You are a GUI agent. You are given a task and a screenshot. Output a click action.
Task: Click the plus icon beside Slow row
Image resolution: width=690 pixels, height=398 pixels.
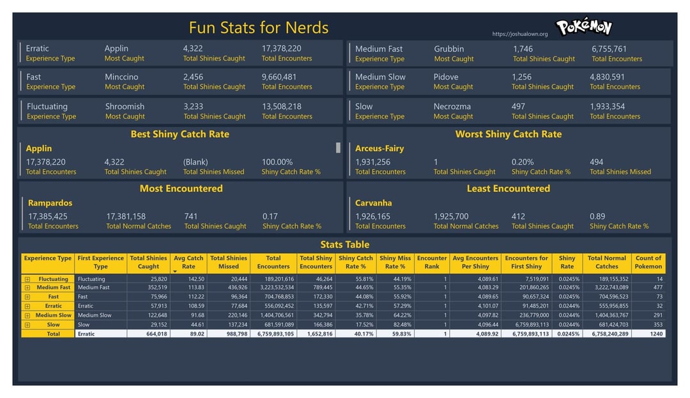click(x=27, y=325)
